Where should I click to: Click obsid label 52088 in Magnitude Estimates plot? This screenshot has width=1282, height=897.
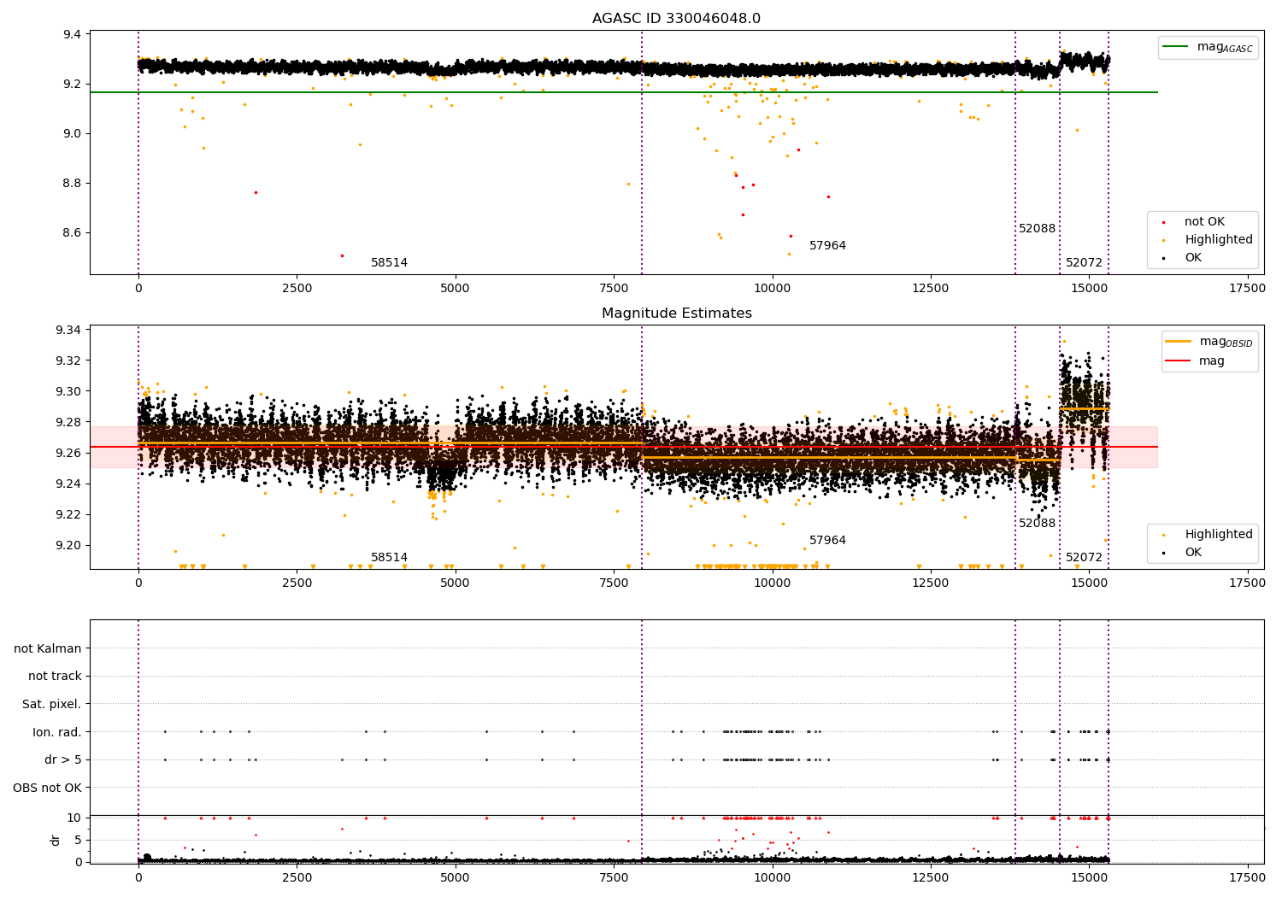pos(1037,524)
